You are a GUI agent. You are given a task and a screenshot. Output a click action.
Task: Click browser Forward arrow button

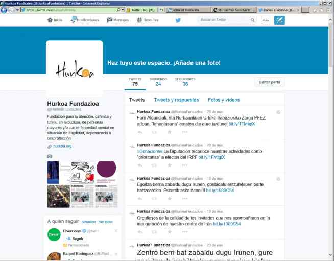coord(12,10)
